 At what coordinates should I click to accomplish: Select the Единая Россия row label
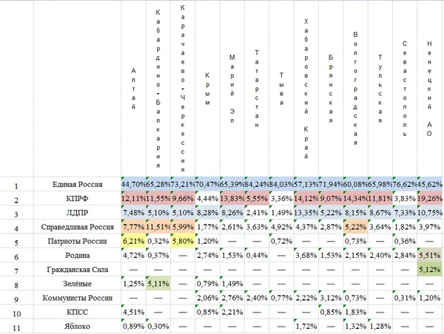pyautogui.click(x=77, y=185)
